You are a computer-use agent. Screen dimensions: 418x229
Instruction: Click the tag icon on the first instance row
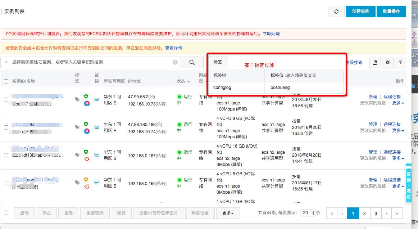click(x=77, y=99)
